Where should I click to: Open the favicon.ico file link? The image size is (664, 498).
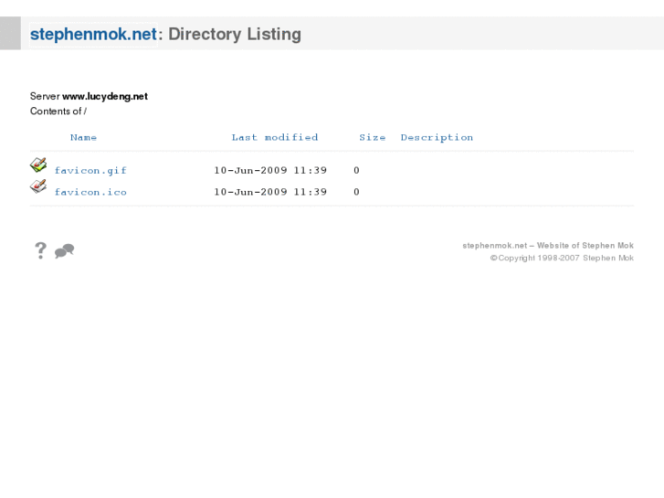(x=90, y=192)
